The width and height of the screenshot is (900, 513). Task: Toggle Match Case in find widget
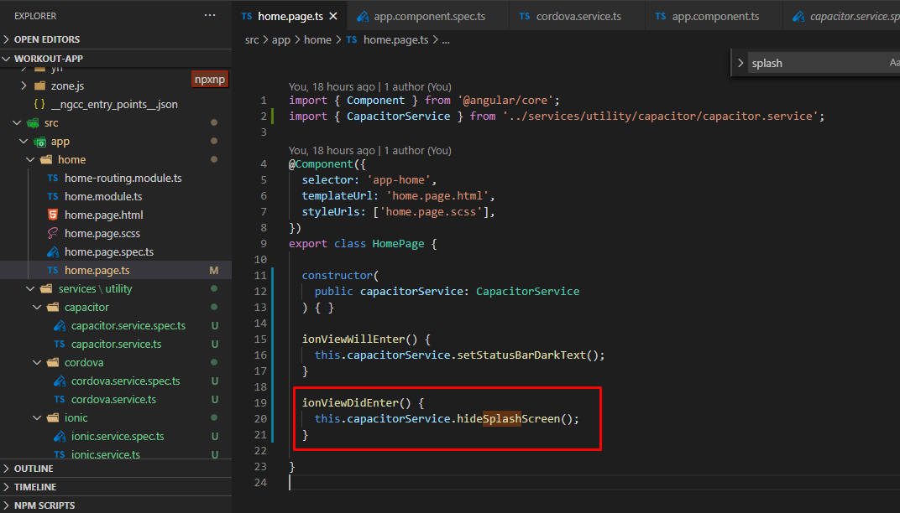tap(894, 63)
